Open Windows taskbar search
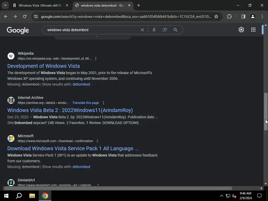The height and width of the screenshot is (201, 268). click(19, 196)
